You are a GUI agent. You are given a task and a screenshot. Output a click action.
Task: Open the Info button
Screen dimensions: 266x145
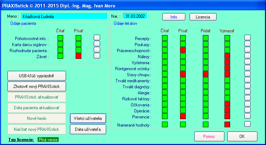point(174,17)
